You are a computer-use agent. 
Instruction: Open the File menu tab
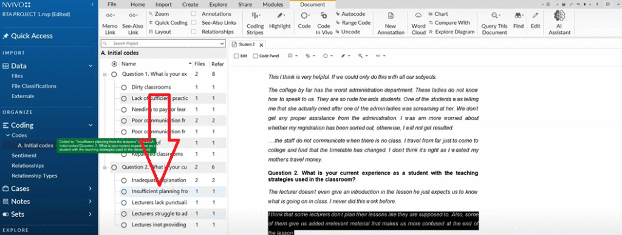coord(112,5)
